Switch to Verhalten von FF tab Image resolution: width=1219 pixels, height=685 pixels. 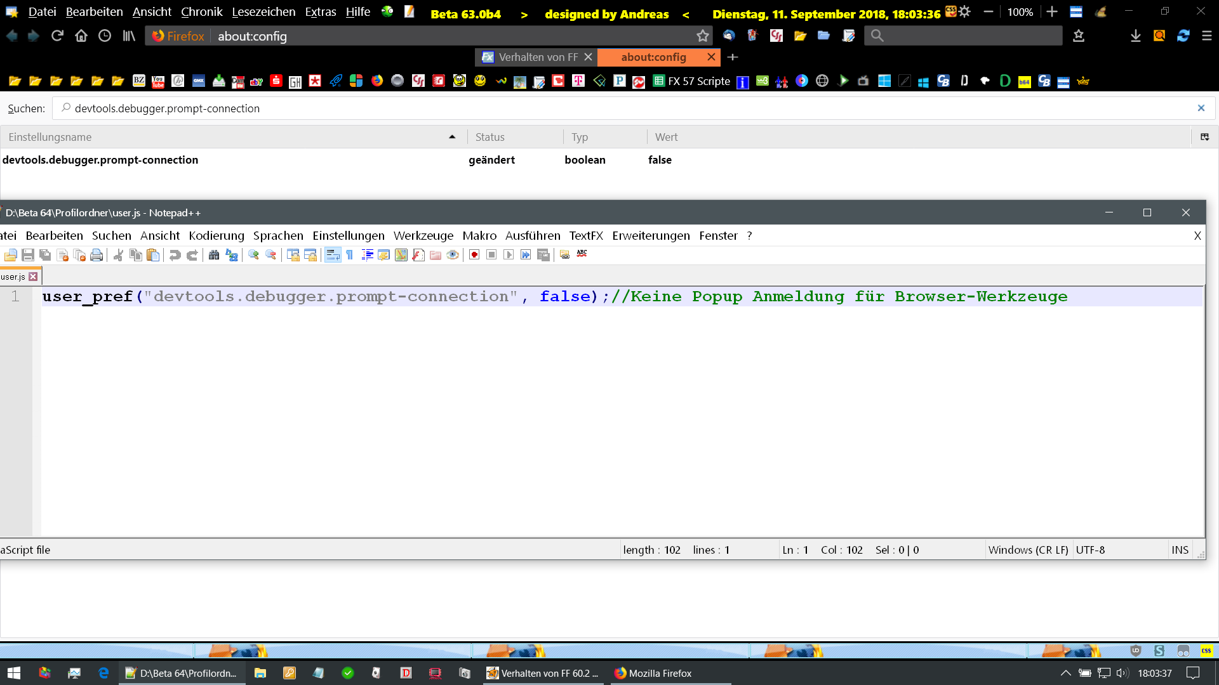coord(537,57)
